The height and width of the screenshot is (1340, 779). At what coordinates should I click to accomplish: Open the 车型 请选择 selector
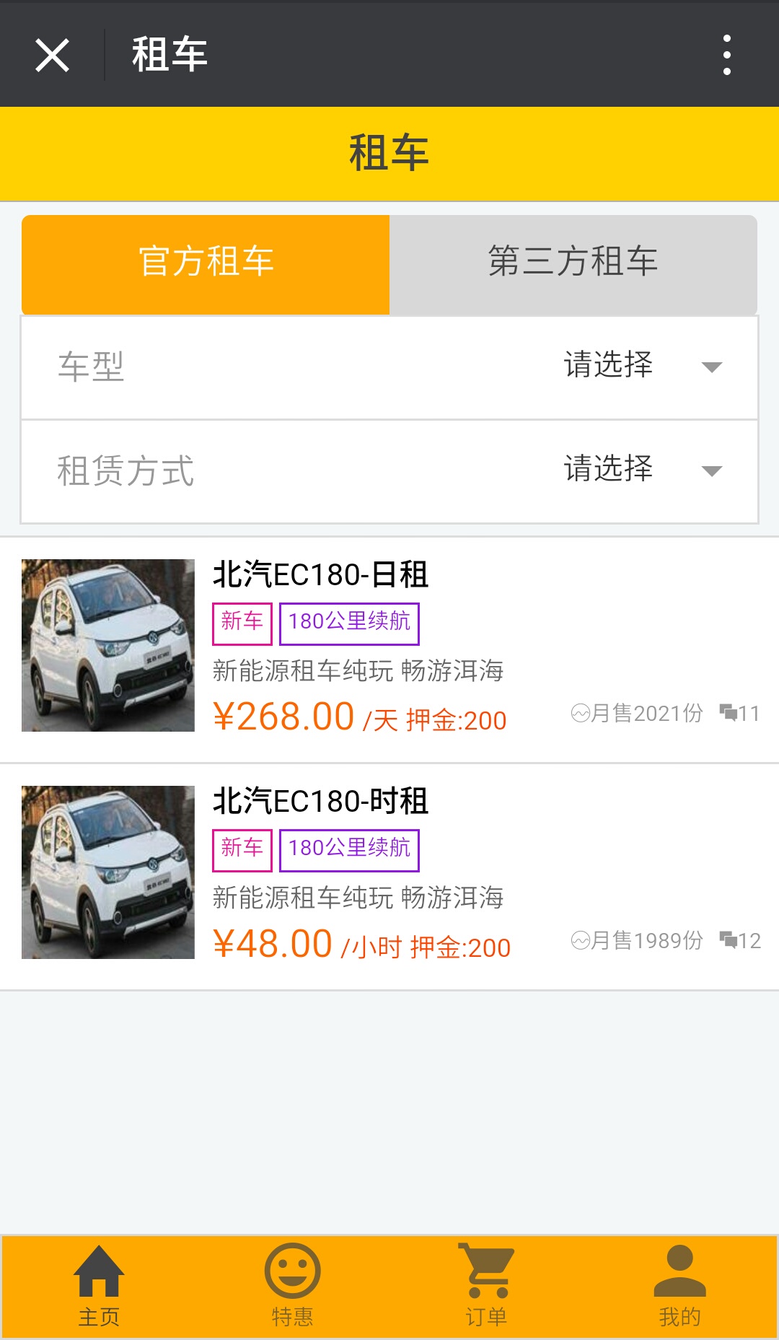point(608,366)
